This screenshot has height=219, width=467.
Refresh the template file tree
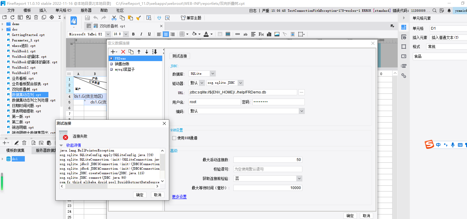[12, 18]
